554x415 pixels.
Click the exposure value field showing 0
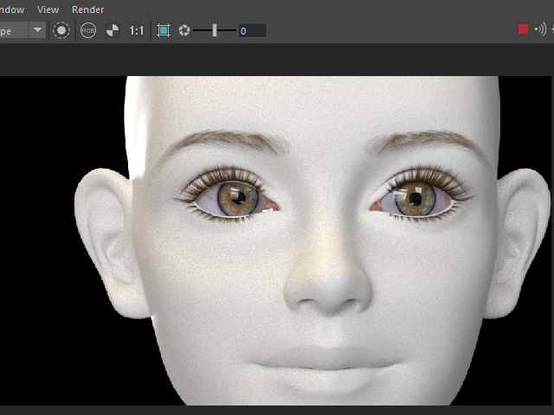tap(252, 30)
